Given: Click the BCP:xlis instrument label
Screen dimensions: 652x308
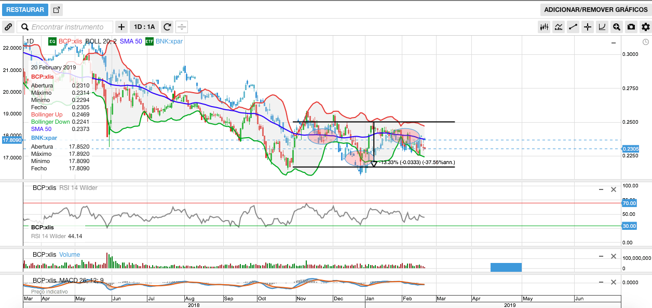Looking at the screenshot, I should [x=70, y=41].
